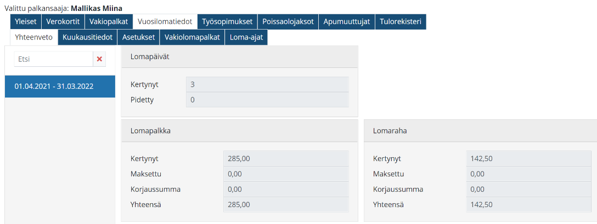Open the Poissaolojaksot tab
This screenshot has height=224, width=597.
coord(288,21)
